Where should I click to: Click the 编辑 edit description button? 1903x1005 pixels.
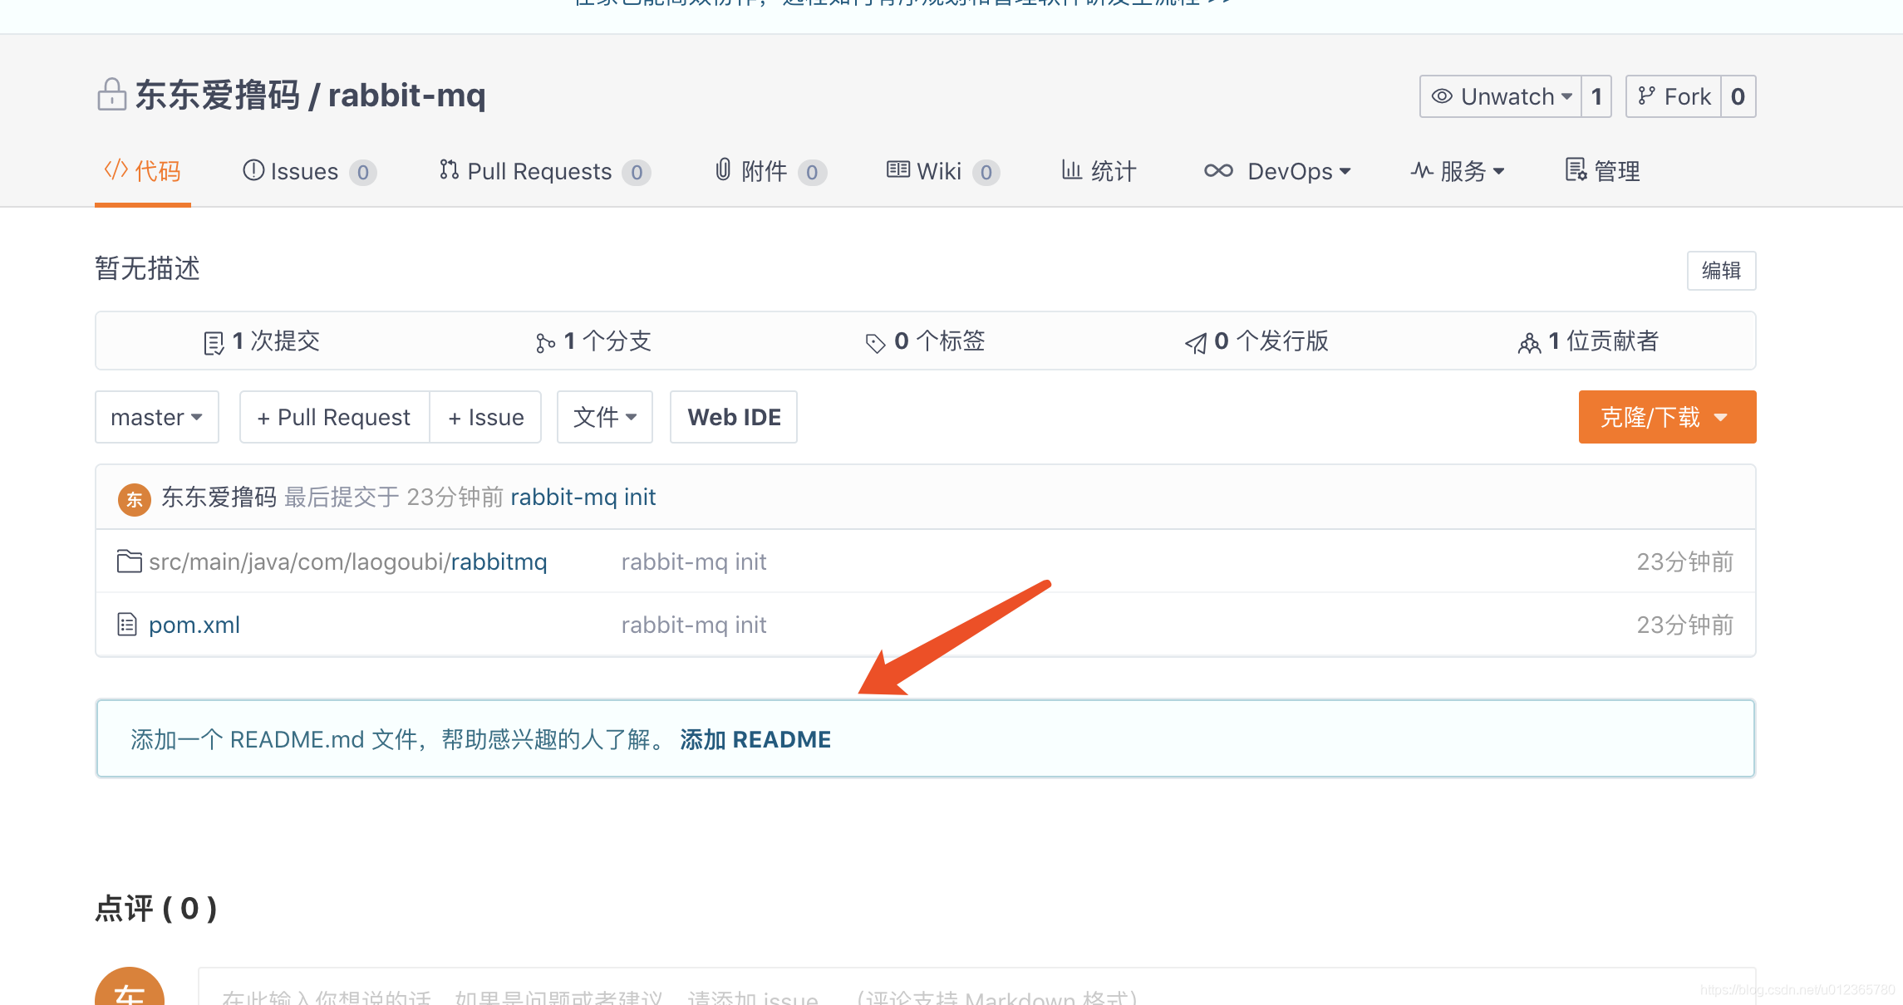[1721, 271]
